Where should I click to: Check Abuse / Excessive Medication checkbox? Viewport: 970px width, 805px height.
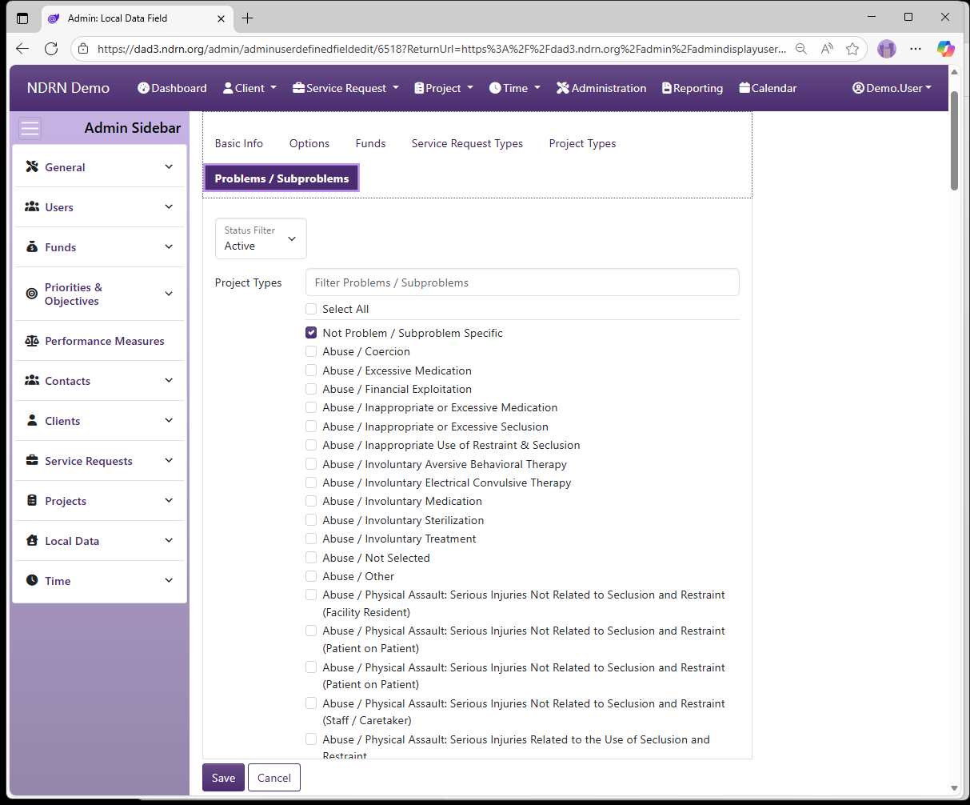(x=311, y=370)
